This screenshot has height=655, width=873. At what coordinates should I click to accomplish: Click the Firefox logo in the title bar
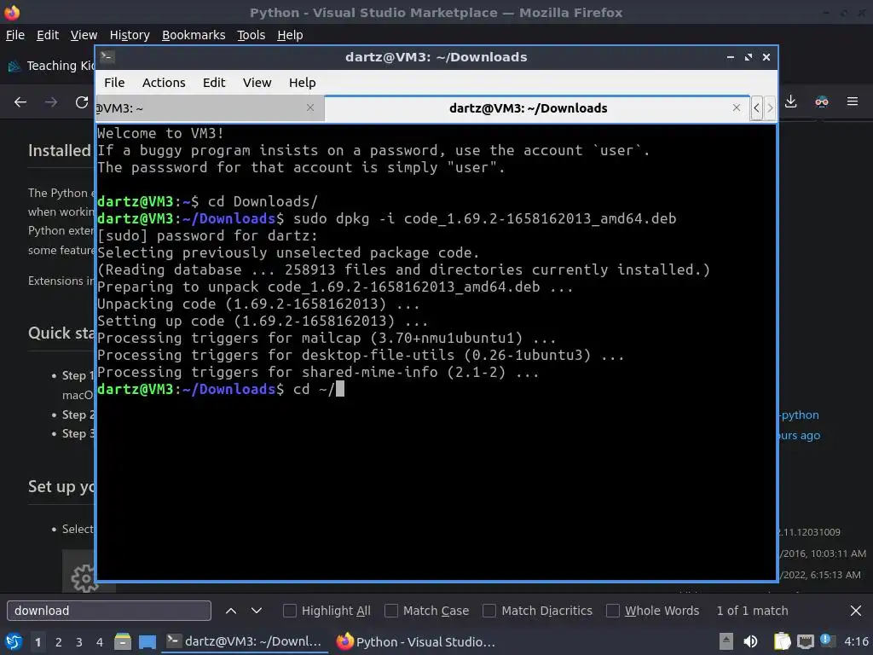(x=12, y=12)
